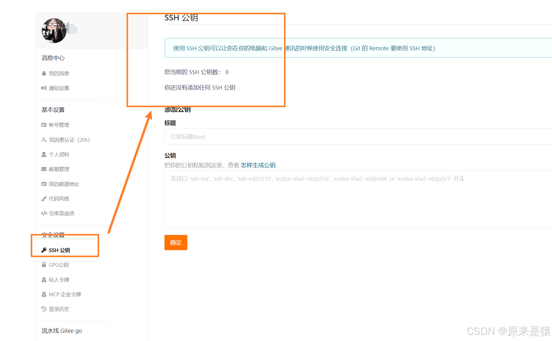Click the address card icon beside 我的邮递地址
Screen dimensions: 552x341
pos(44,184)
